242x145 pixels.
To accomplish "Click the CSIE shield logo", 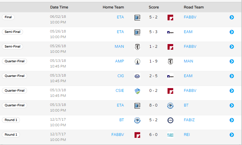I will click(137, 91).
